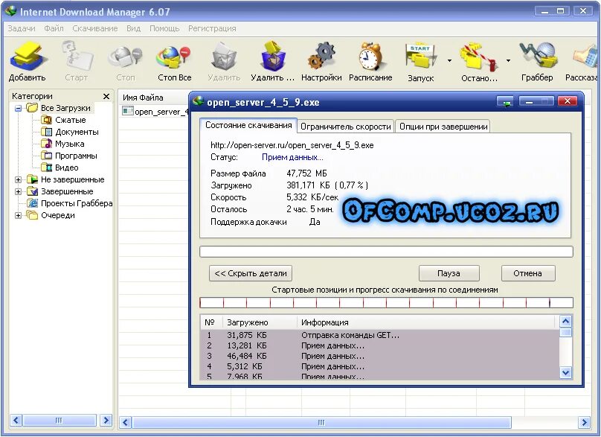Click the IDM logo in main title bar
This screenshot has width=601, height=437.
[10, 10]
